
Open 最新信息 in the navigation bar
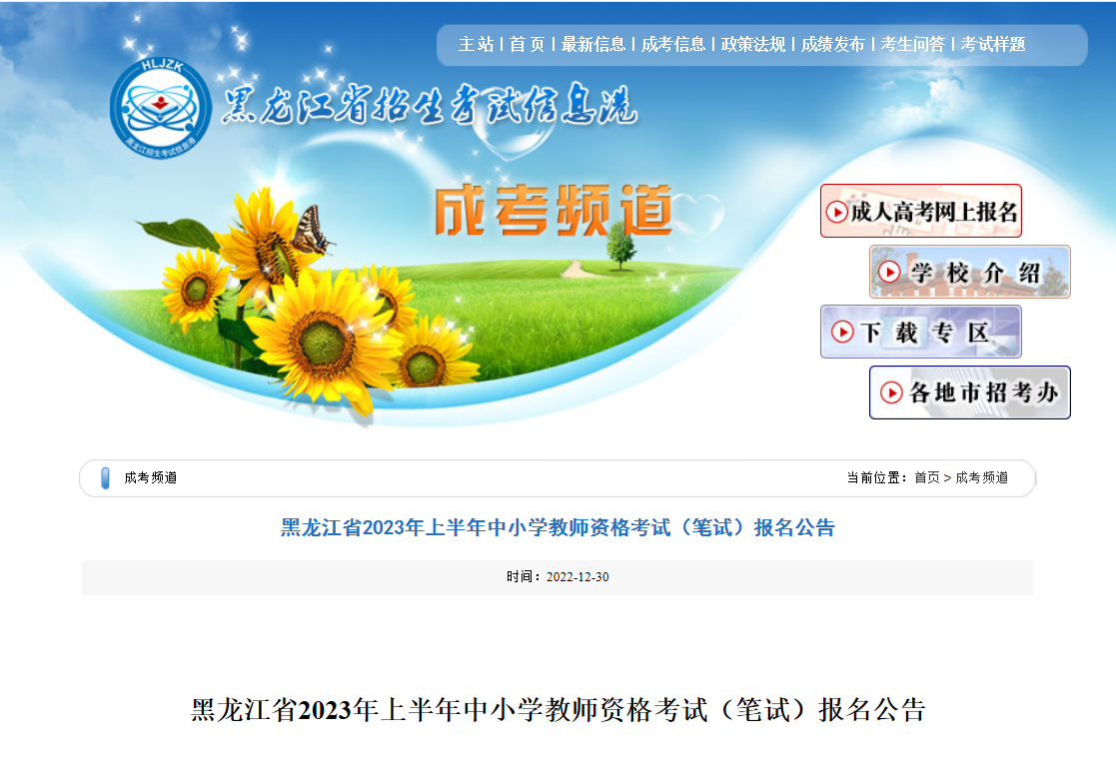pyautogui.click(x=592, y=44)
